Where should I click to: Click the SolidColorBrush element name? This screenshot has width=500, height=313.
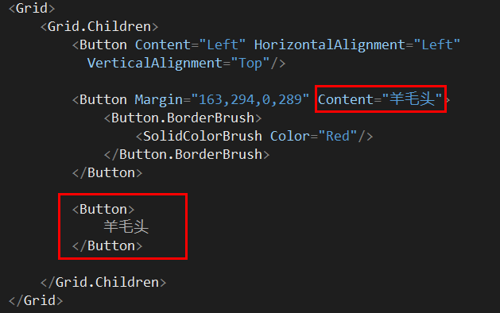click(203, 137)
